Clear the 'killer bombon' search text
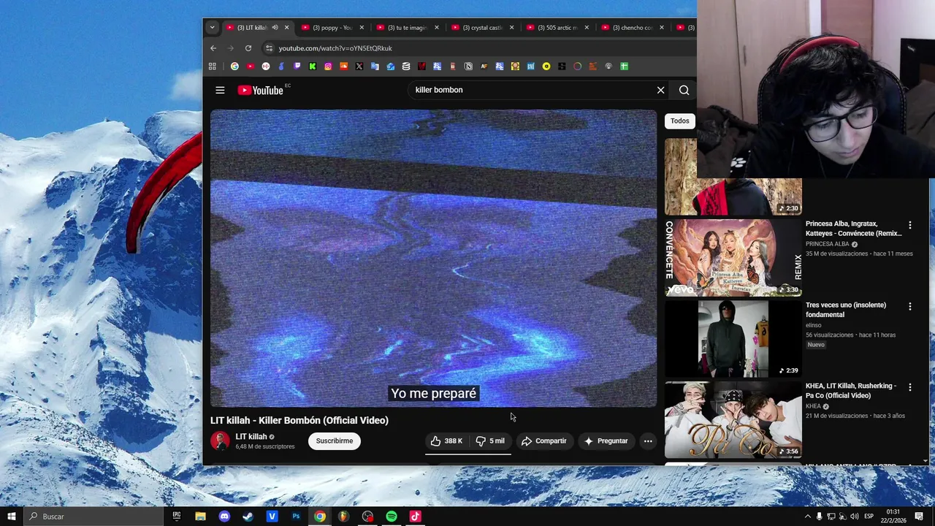Screen dimensions: 935x526 pos(660,90)
